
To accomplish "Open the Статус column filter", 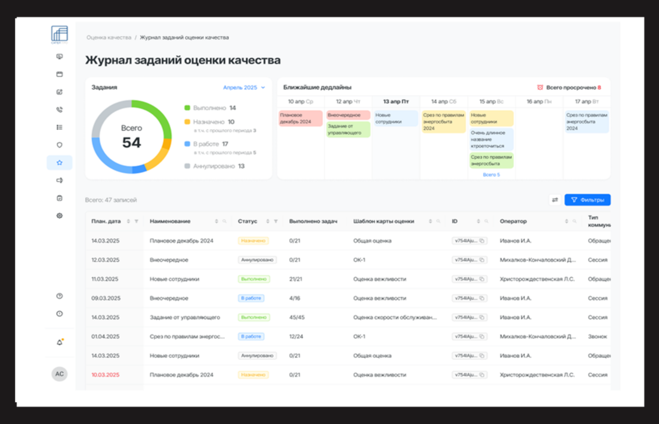I will pos(276,221).
